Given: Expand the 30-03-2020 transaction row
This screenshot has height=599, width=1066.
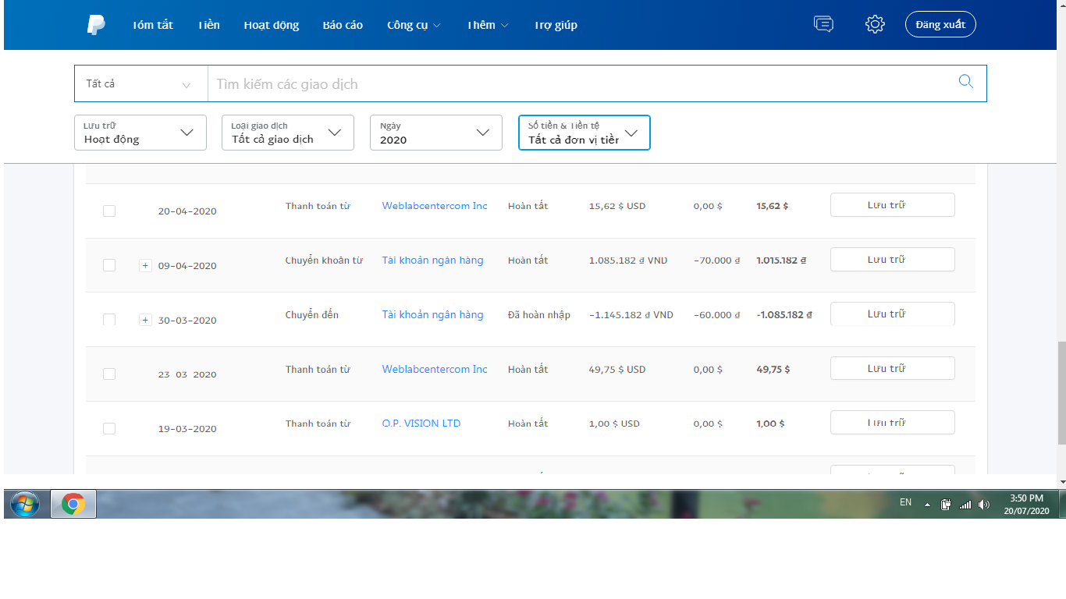Looking at the screenshot, I should click(x=145, y=320).
